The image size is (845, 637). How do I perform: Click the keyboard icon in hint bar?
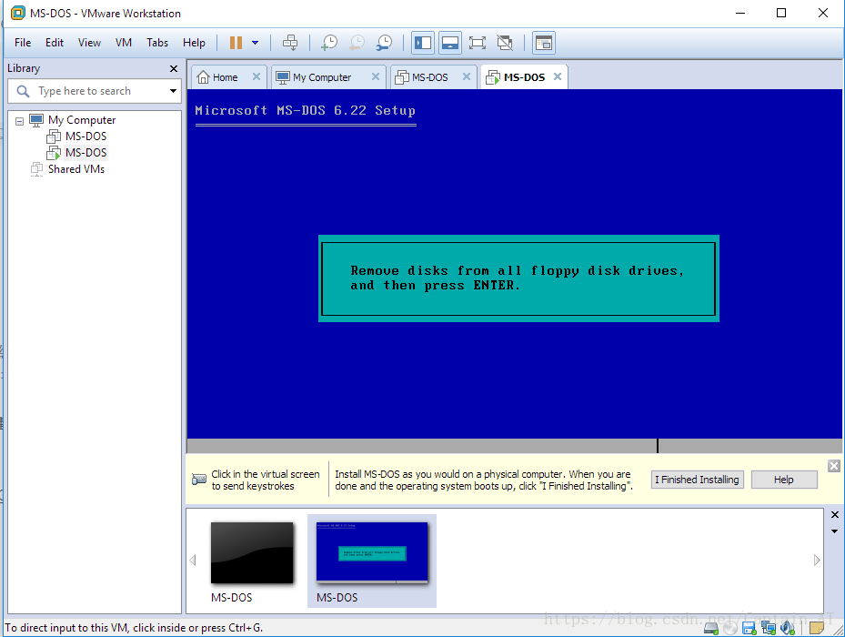[199, 479]
